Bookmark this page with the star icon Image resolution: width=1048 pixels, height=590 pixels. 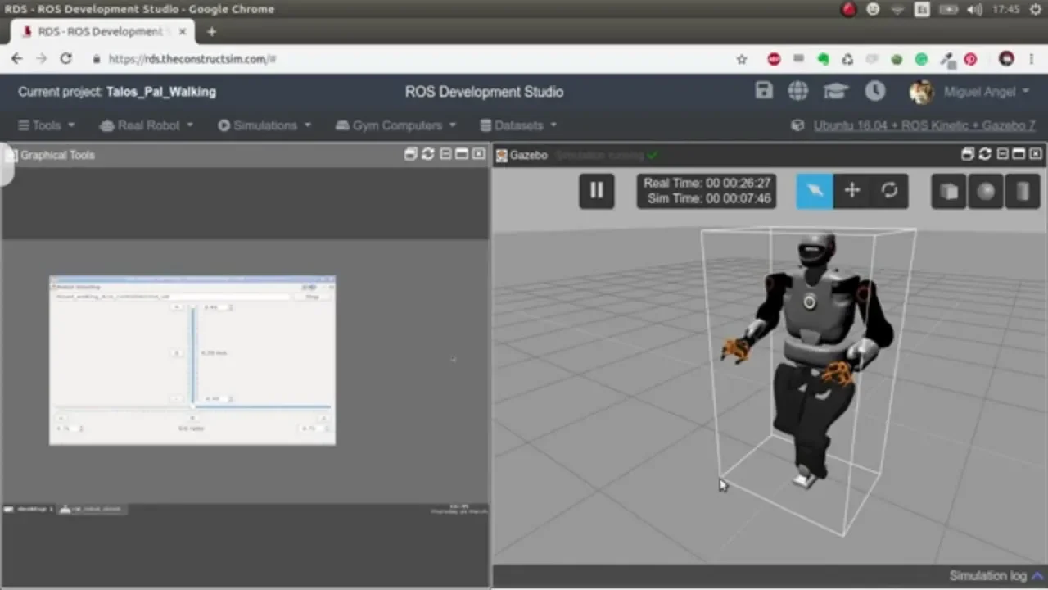[x=742, y=59]
